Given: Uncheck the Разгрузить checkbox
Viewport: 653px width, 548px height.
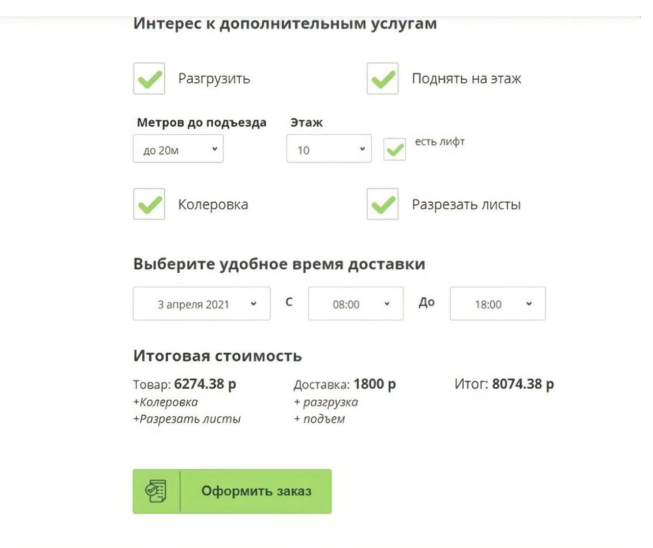Looking at the screenshot, I should [149, 79].
